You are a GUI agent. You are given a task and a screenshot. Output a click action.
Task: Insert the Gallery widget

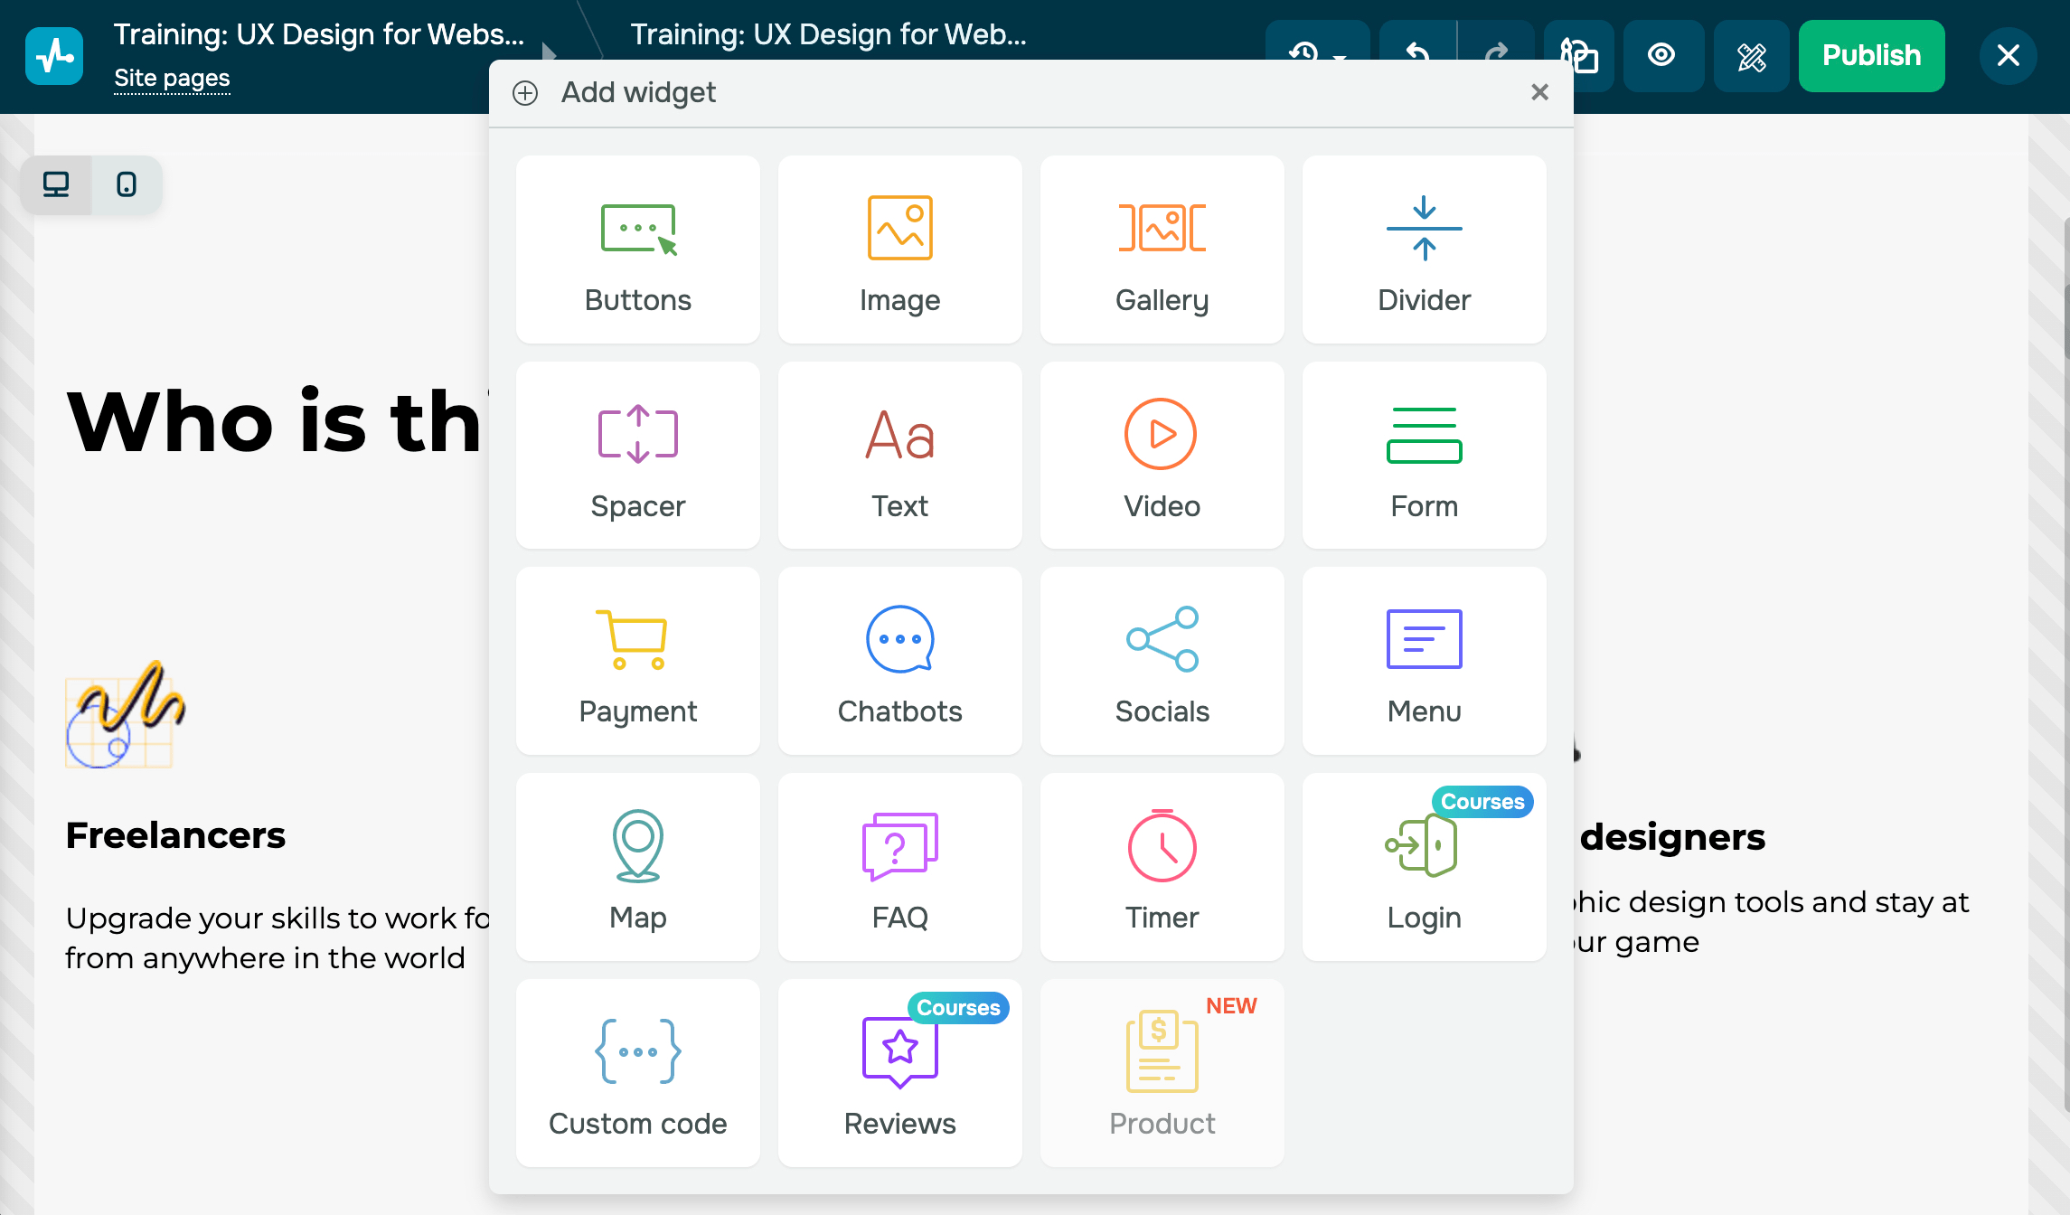coord(1162,250)
